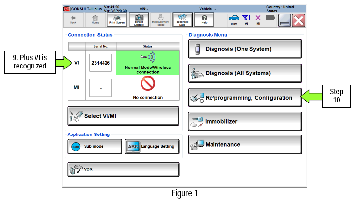Go back using the Back toolbar button
Image resolution: width=355 pixels, height=203 pixels.
pos(73,20)
